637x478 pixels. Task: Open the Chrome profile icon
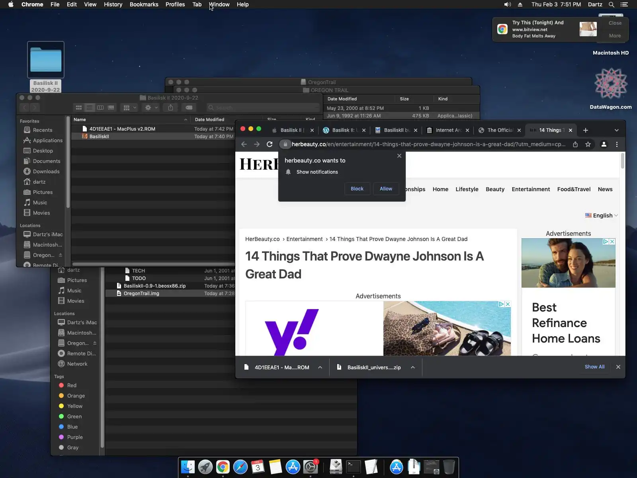[604, 144]
